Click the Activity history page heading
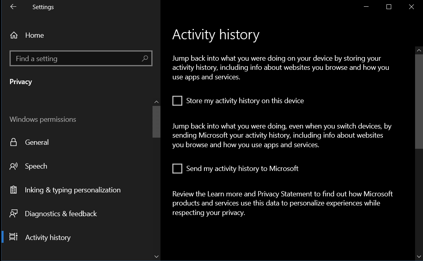This screenshot has width=423, height=261. pos(216,35)
